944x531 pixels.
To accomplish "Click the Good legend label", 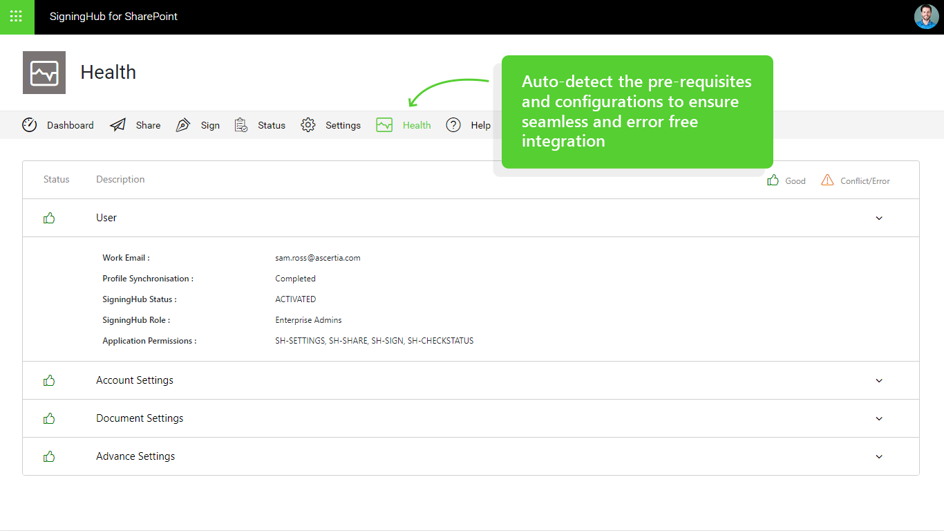I will [x=795, y=181].
